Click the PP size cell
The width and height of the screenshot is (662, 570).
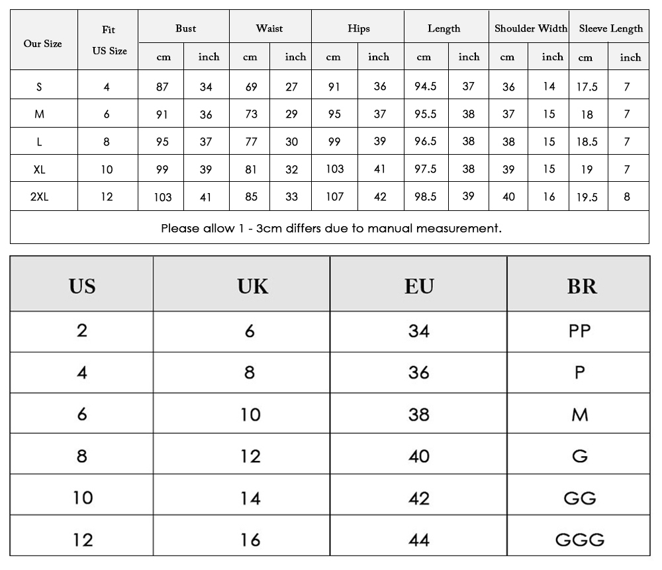(x=580, y=331)
